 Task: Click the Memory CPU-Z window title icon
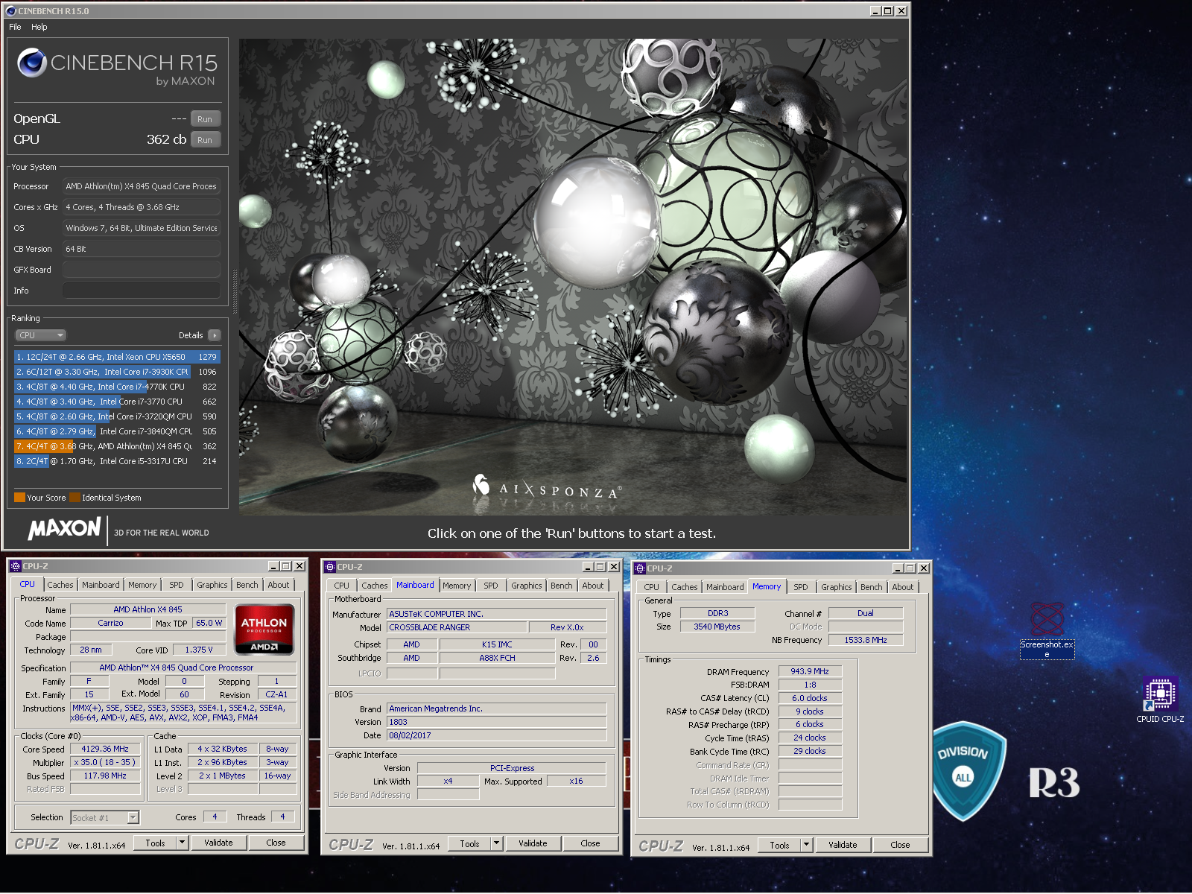pos(640,568)
